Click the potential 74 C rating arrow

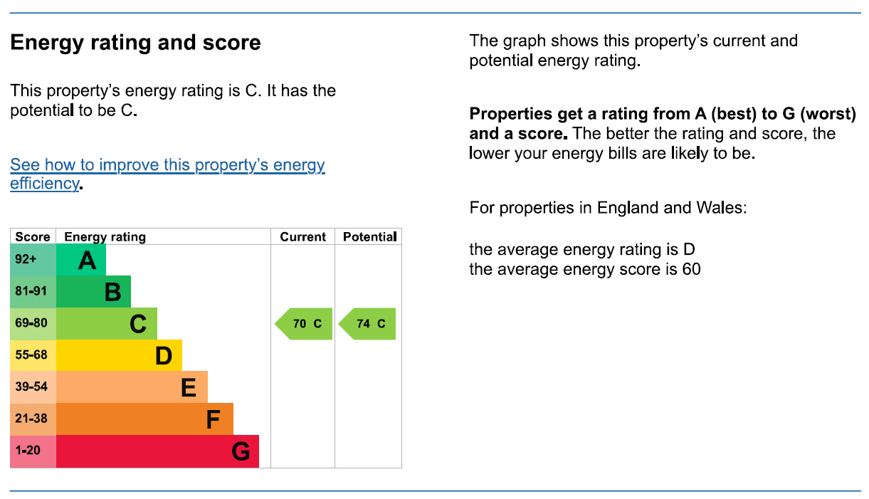point(367,324)
